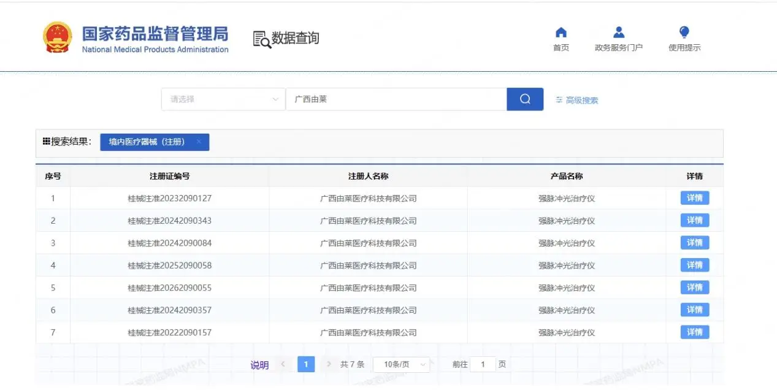Click the 使用提示 lightbulb icon

click(x=684, y=32)
